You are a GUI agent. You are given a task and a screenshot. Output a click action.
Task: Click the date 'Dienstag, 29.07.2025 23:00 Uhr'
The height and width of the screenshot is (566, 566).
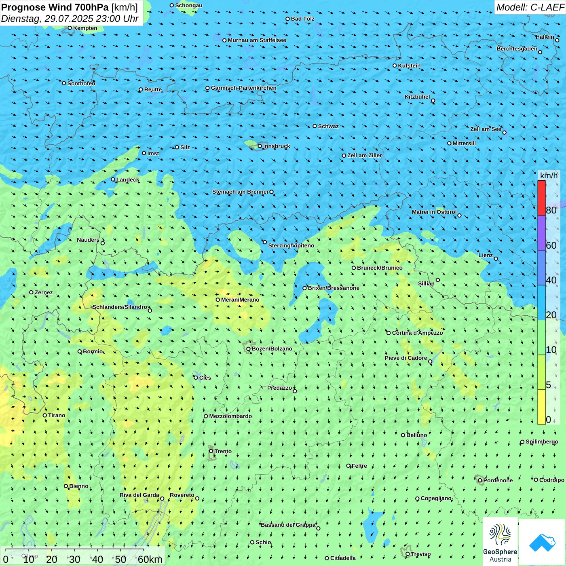pyautogui.click(x=70, y=19)
